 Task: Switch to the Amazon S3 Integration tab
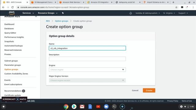pos(100,2)
